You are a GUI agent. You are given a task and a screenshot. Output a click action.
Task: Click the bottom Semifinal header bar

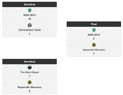coord(29,62)
